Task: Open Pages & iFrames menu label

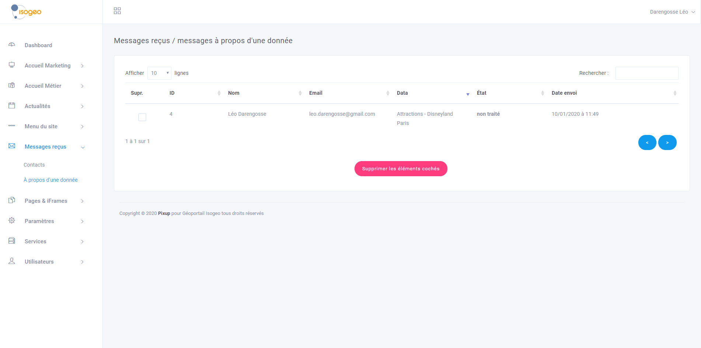Action: 46,201
